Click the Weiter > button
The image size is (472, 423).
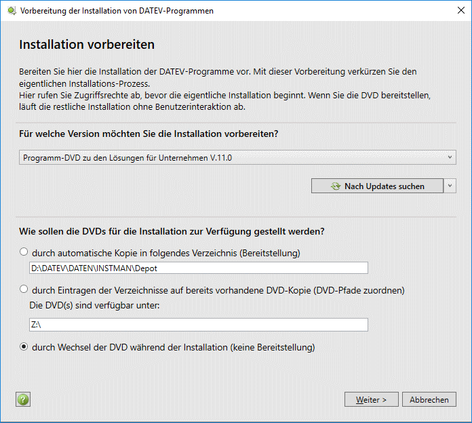coord(372,399)
